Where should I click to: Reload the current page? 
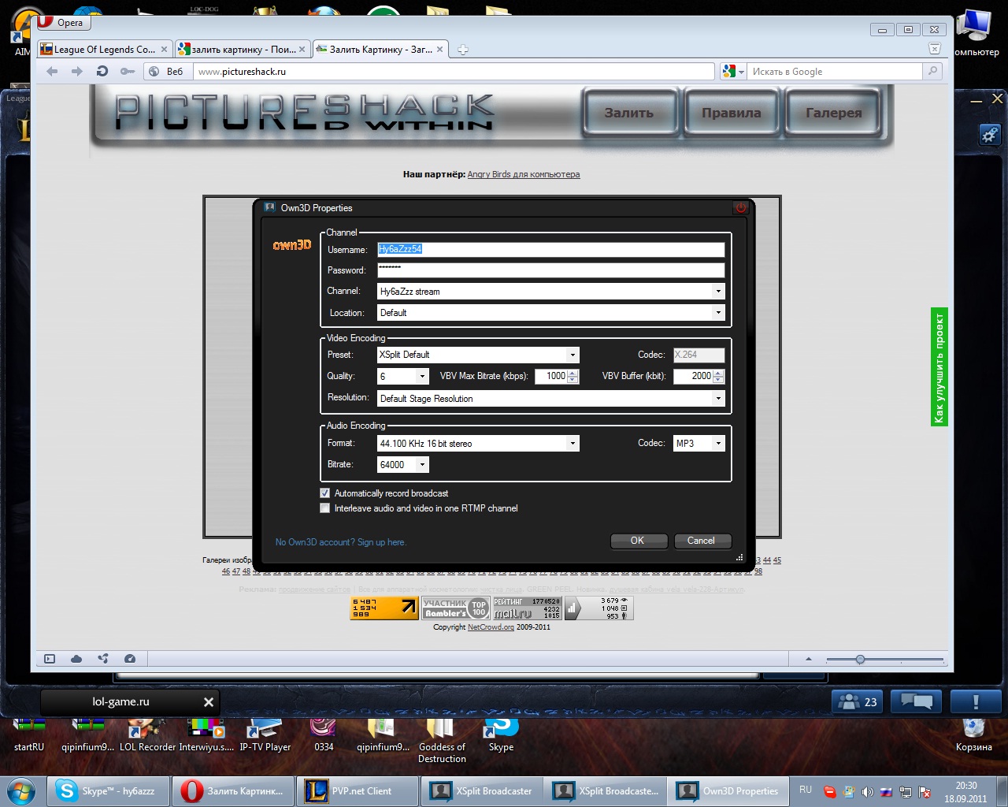tap(102, 71)
